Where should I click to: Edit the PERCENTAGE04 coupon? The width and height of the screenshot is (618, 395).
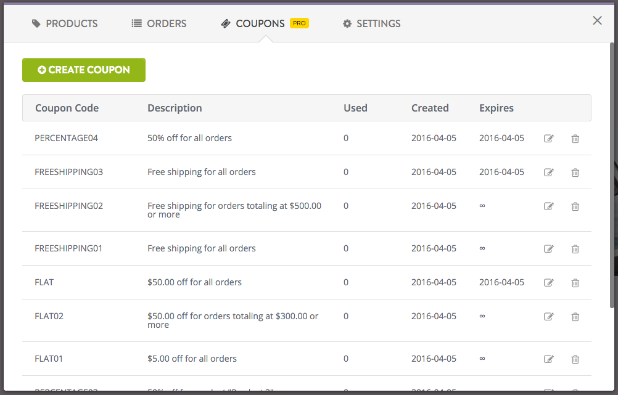548,138
